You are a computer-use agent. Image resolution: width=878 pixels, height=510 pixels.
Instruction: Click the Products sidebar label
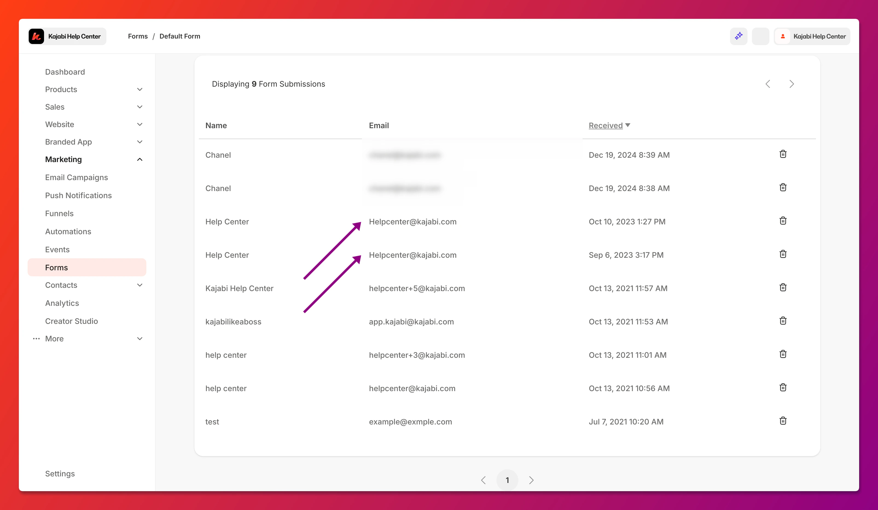click(x=61, y=89)
